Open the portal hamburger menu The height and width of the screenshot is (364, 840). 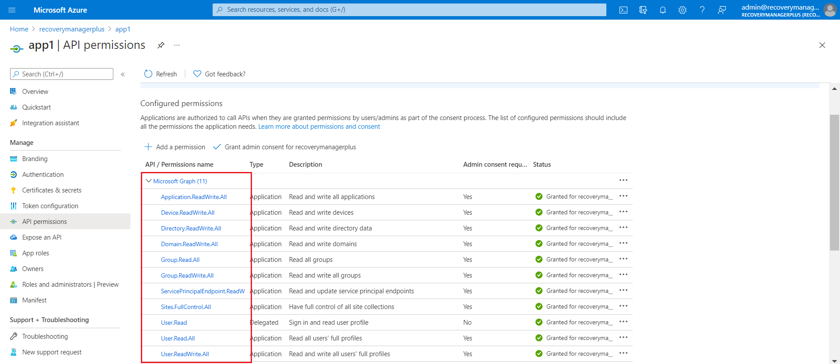pyautogui.click(x=12, y=10)
